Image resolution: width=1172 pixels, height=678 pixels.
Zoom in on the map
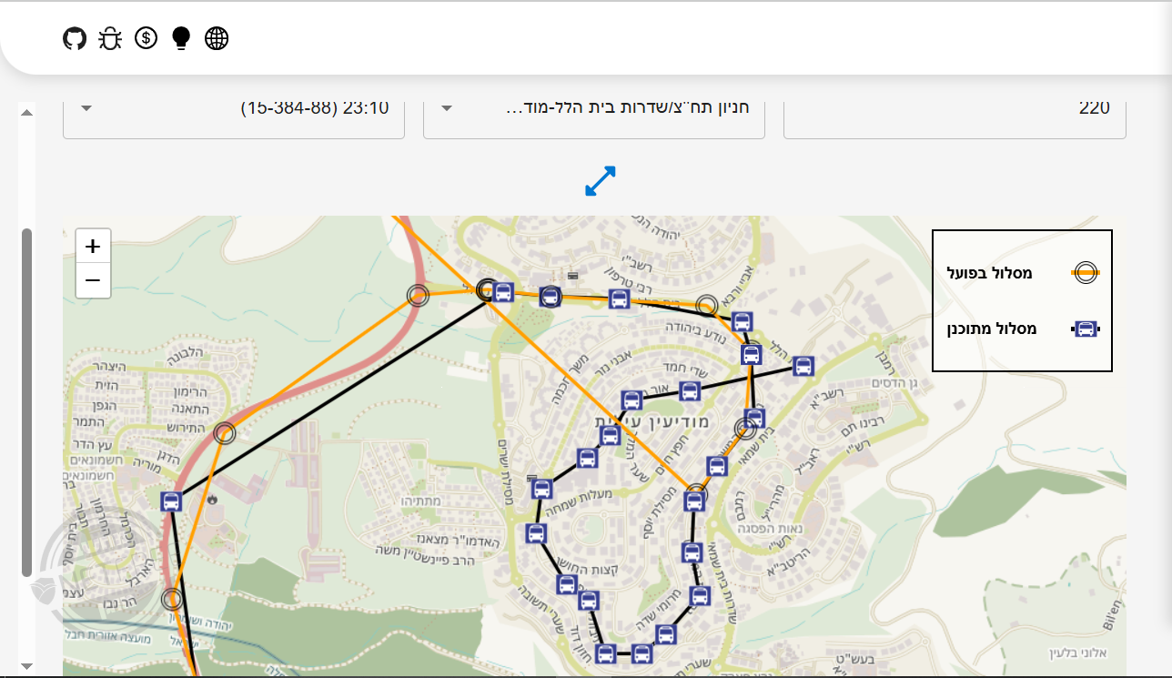coord(93,247)
